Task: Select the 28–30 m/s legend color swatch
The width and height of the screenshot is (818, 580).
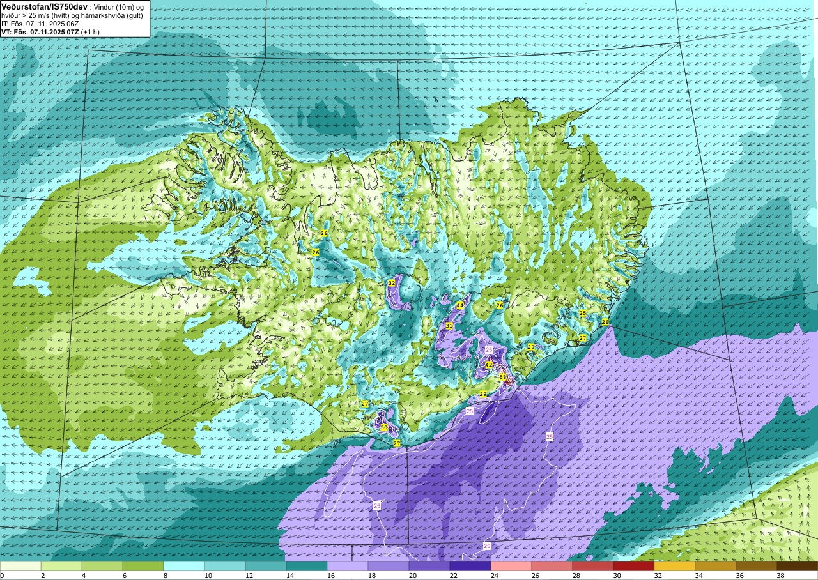Action: (x=593, y=566)
